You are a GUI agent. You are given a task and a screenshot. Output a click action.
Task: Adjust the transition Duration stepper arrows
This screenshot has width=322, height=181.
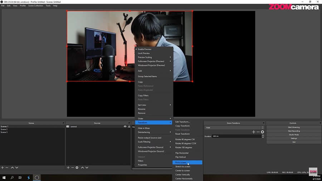coord(263,136)
